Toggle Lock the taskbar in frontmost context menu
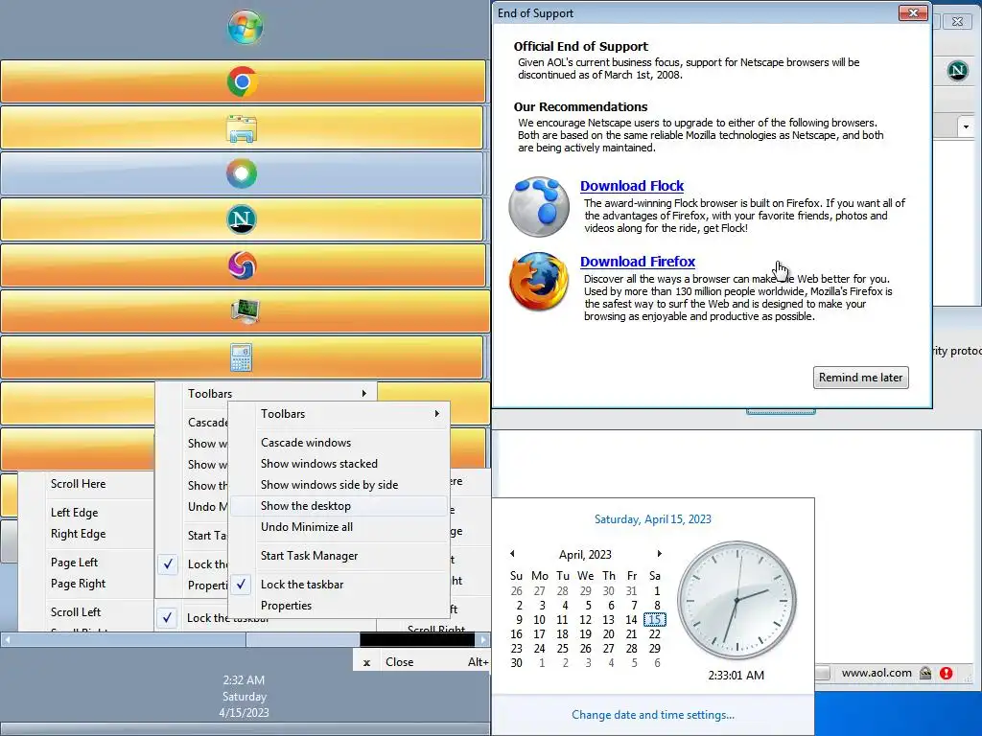This screenshot has width=982, height=736. click(x=340, y=585)
